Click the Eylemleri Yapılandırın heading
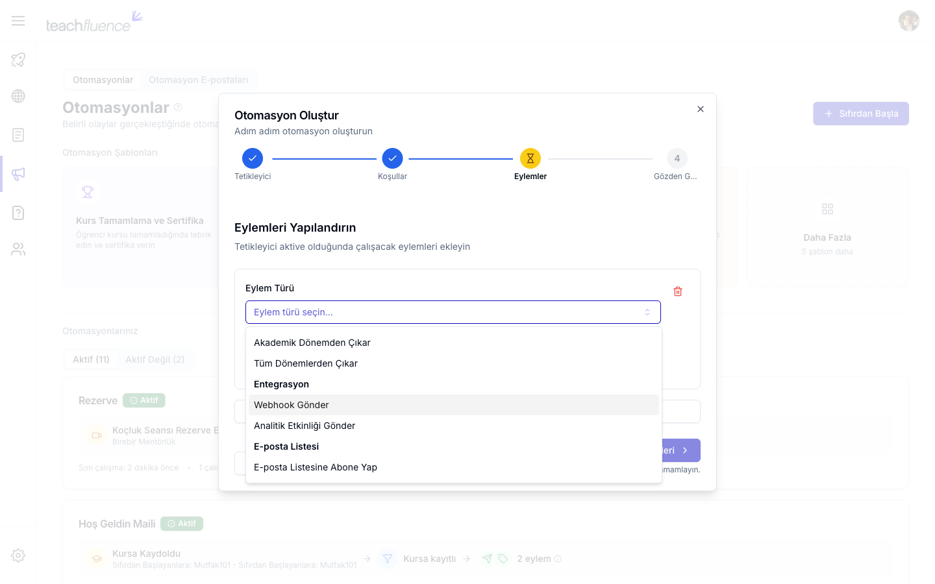Screen dimensions: 935x584 click(295, 228)
